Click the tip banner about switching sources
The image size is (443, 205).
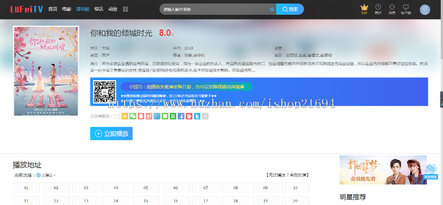[187, 87]
